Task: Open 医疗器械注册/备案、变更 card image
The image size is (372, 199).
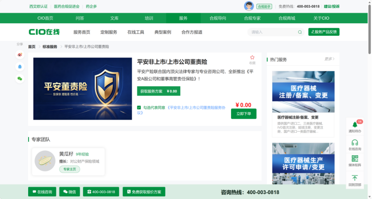Action: click(x=303, y=92)
